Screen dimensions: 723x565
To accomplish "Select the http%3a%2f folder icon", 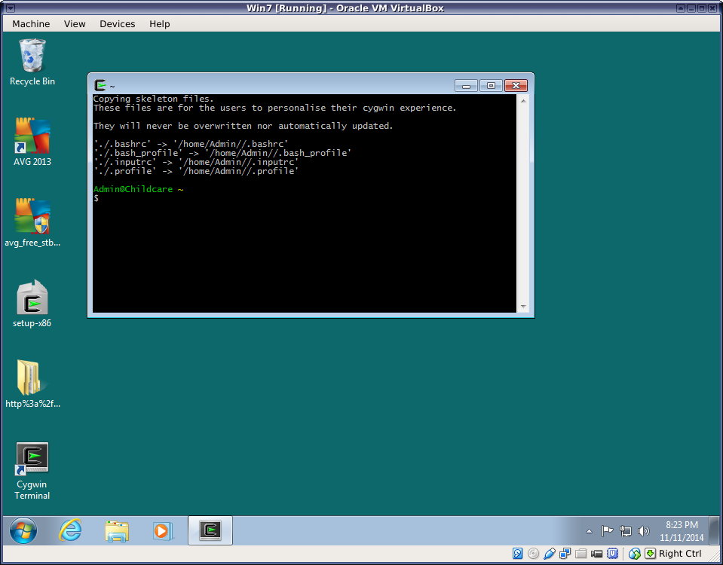I will coord(32,384).
